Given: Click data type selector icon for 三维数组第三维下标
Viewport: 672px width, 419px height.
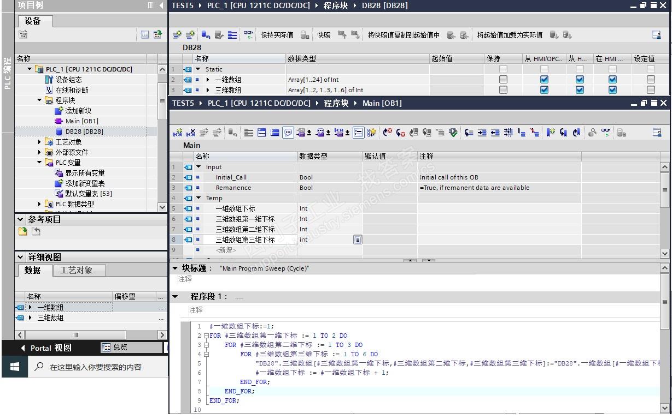Looking at the screenshot, I should click(358, 240).
